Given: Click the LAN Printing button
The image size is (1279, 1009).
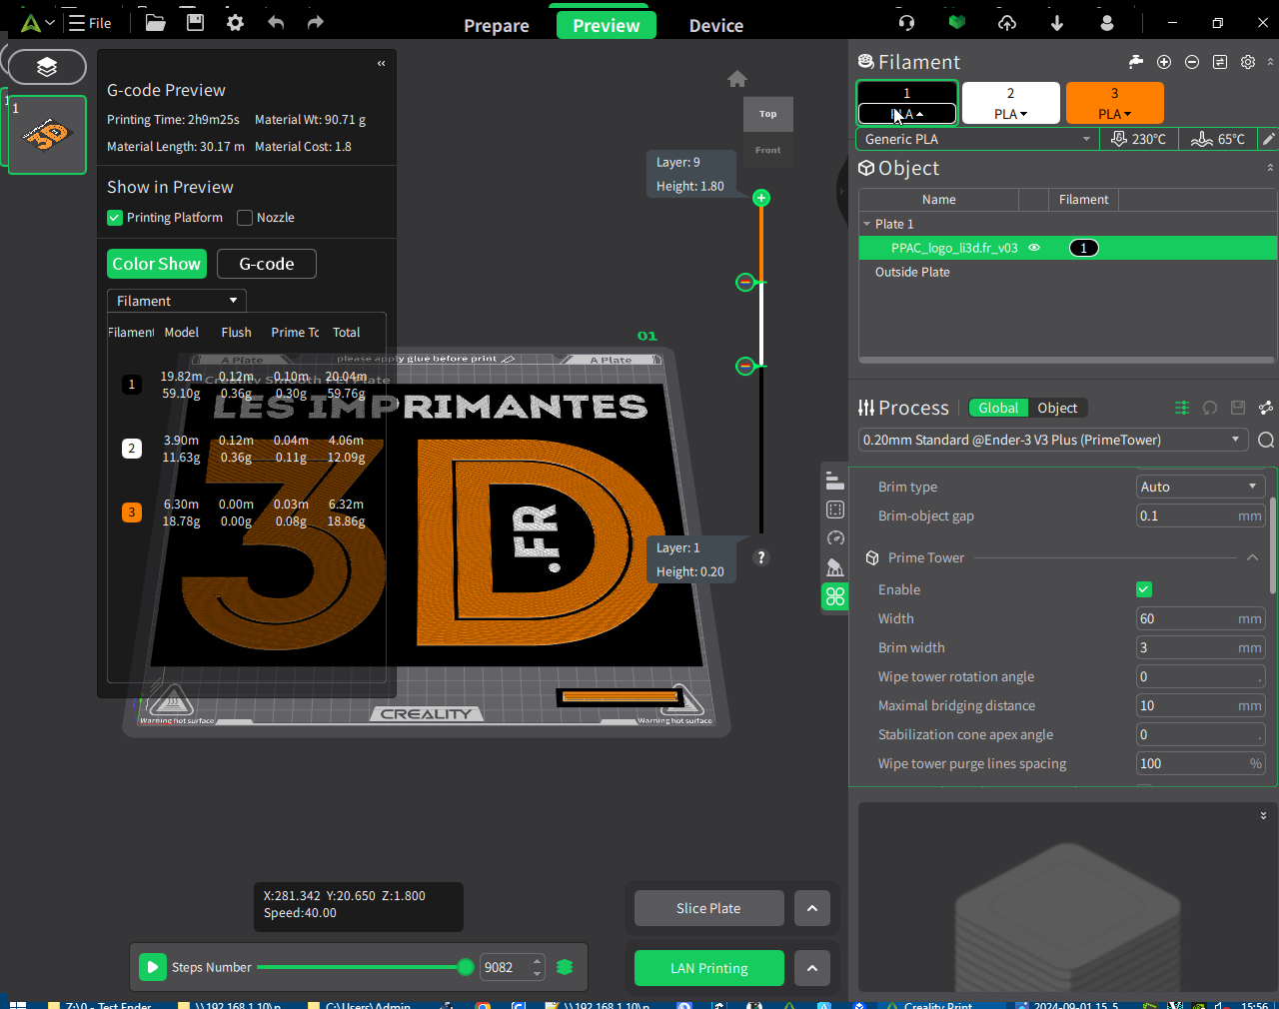Looking at the screenshot, I should [x=709, y=968].
